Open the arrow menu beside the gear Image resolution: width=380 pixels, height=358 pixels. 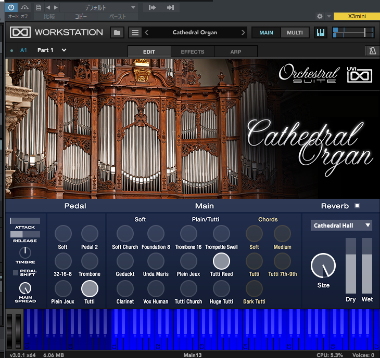pos(329,16)
